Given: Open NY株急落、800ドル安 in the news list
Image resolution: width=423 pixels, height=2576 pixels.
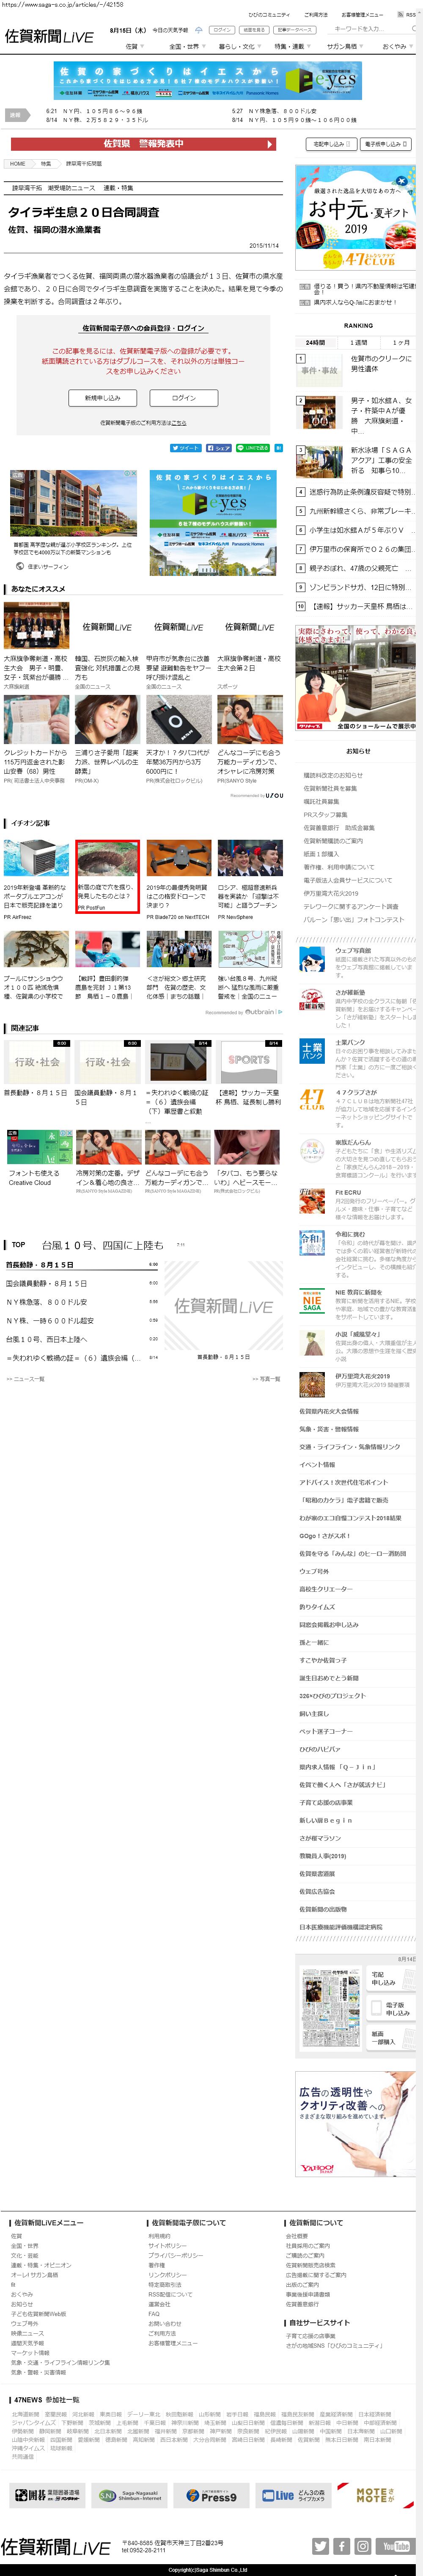Looking at the screenshot, I should click(47, 1302).
